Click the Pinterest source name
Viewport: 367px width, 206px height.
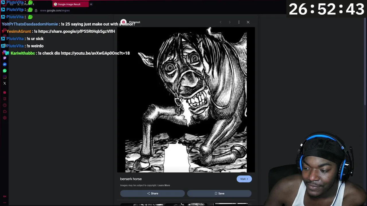[134, 22]
